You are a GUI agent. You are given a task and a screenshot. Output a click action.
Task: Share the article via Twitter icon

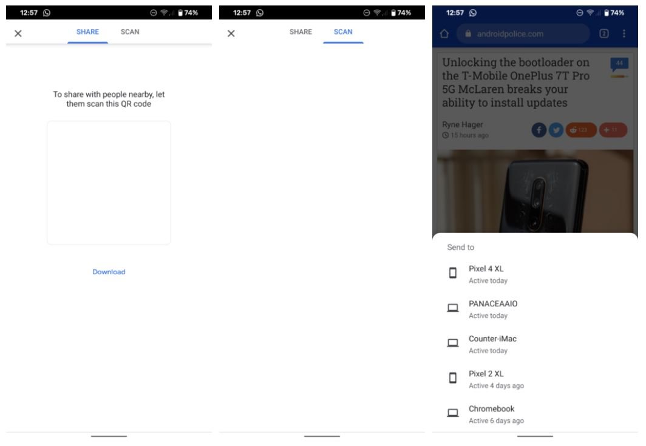[556, 130]
